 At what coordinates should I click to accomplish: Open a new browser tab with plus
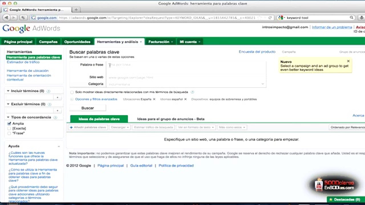[x=76, y=10]
